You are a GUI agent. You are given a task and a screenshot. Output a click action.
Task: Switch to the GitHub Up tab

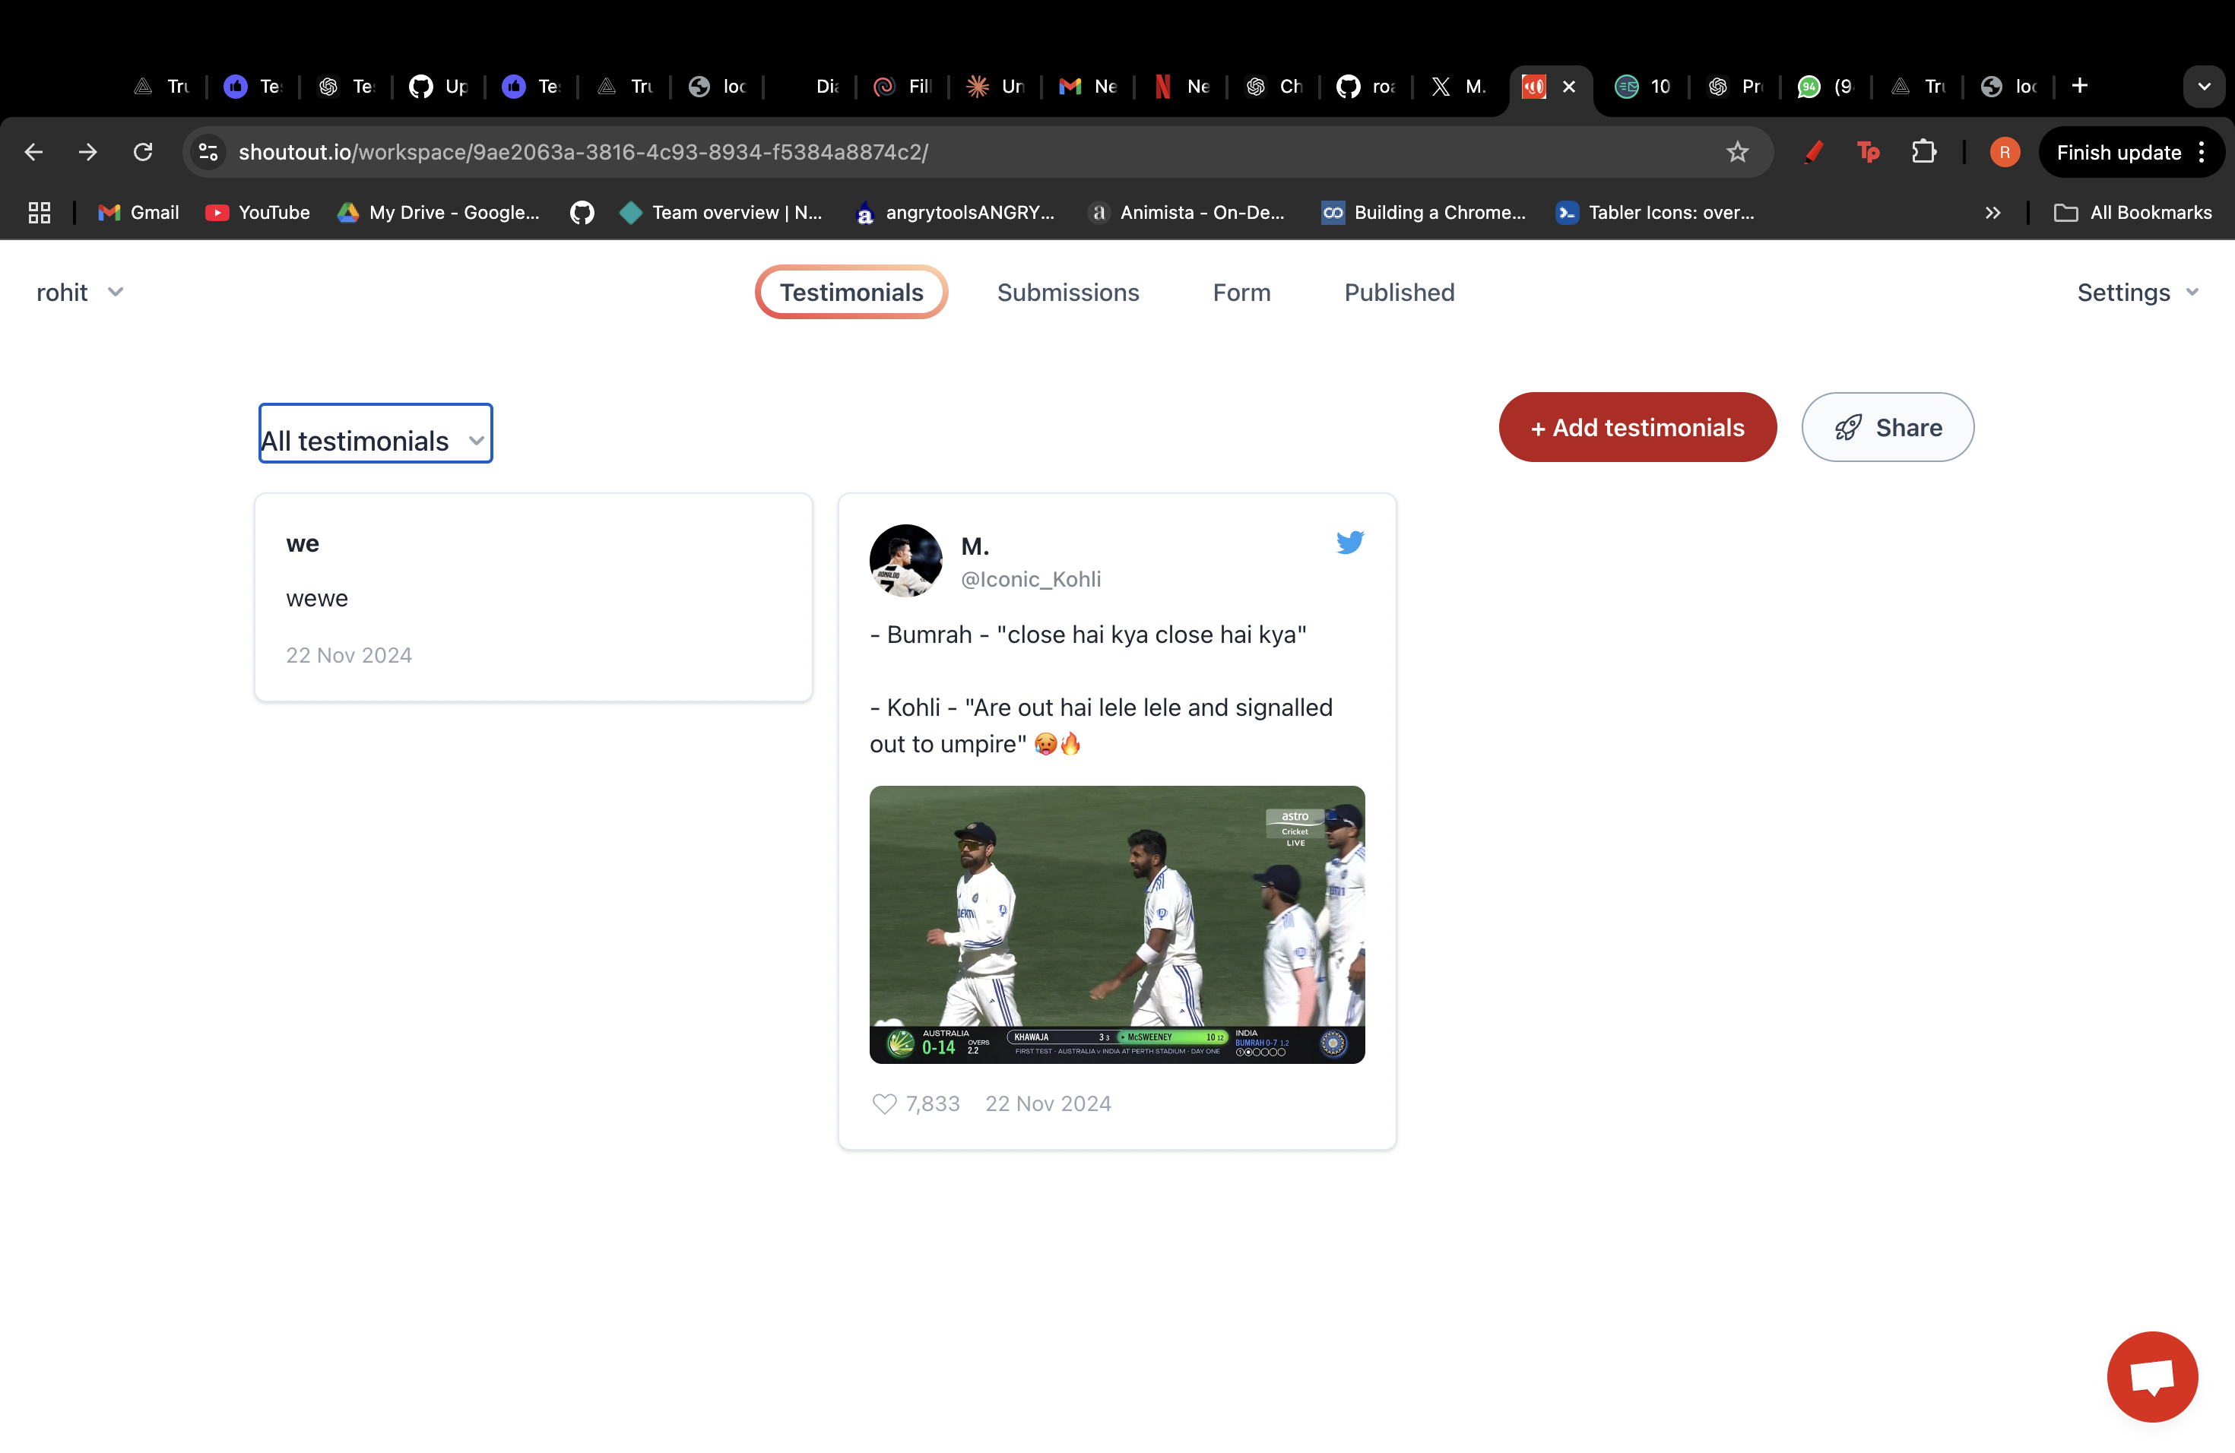439,87
